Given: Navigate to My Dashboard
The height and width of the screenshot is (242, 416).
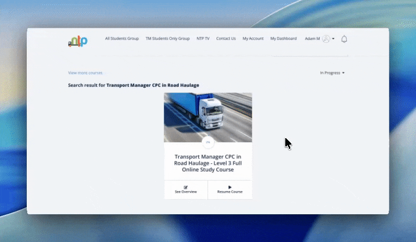Looking at the screenshot, I should click(x=283, y=39).
